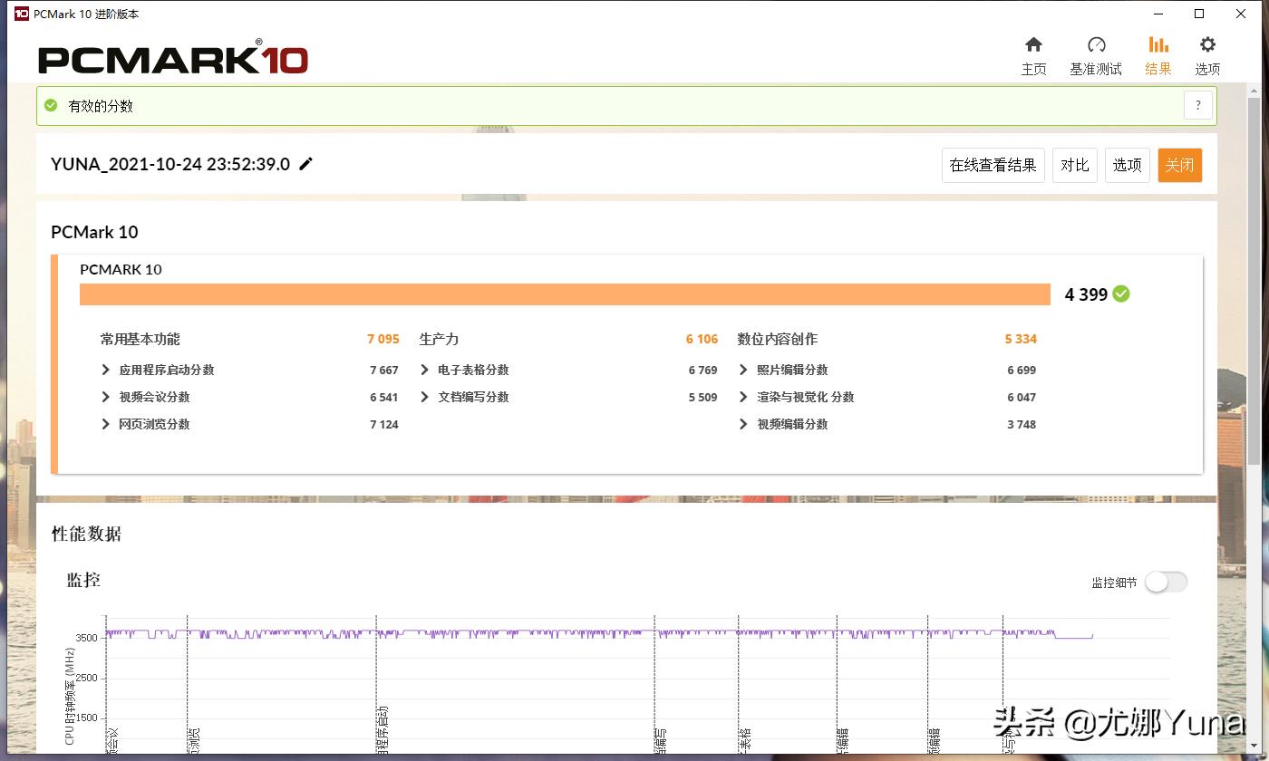Click the green check icon beside 有效的分数
The width and height of the screenshot is (1269, 761).
[x=50, y=105]
